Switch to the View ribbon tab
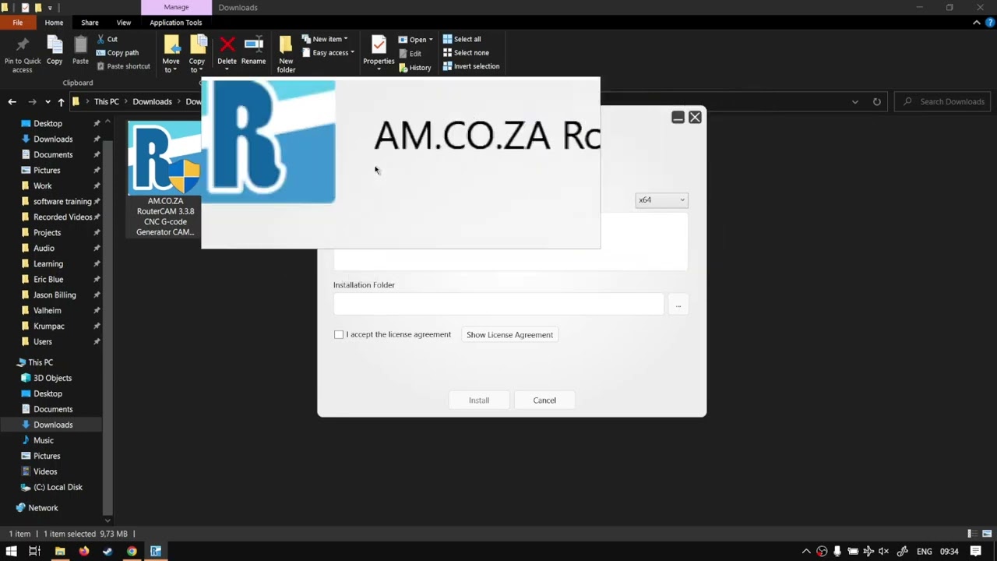The width and height of the screenshot is (997, 561). point(123,23)
